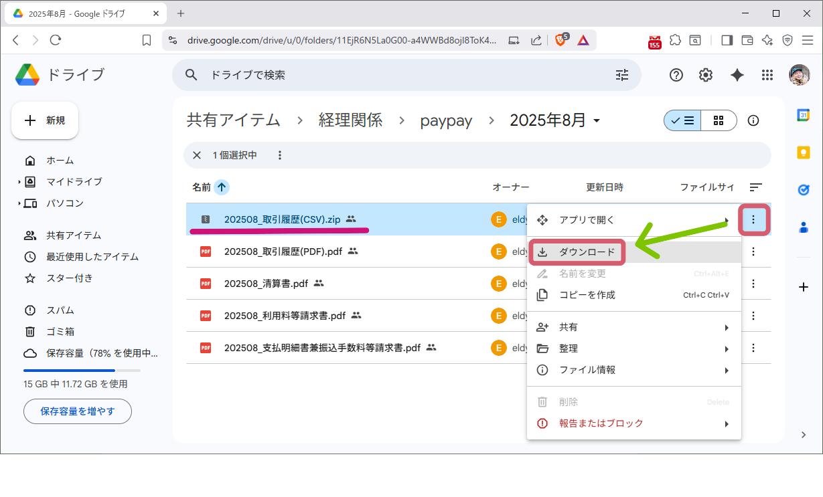This screenshot has height=497, width=823.
Task: Open the search options filter icon
Action: (622, 75)
